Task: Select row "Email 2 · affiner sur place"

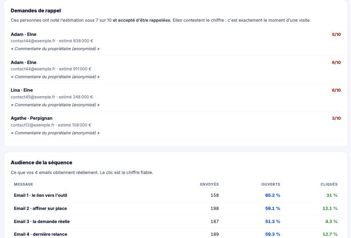Action: 176,208
